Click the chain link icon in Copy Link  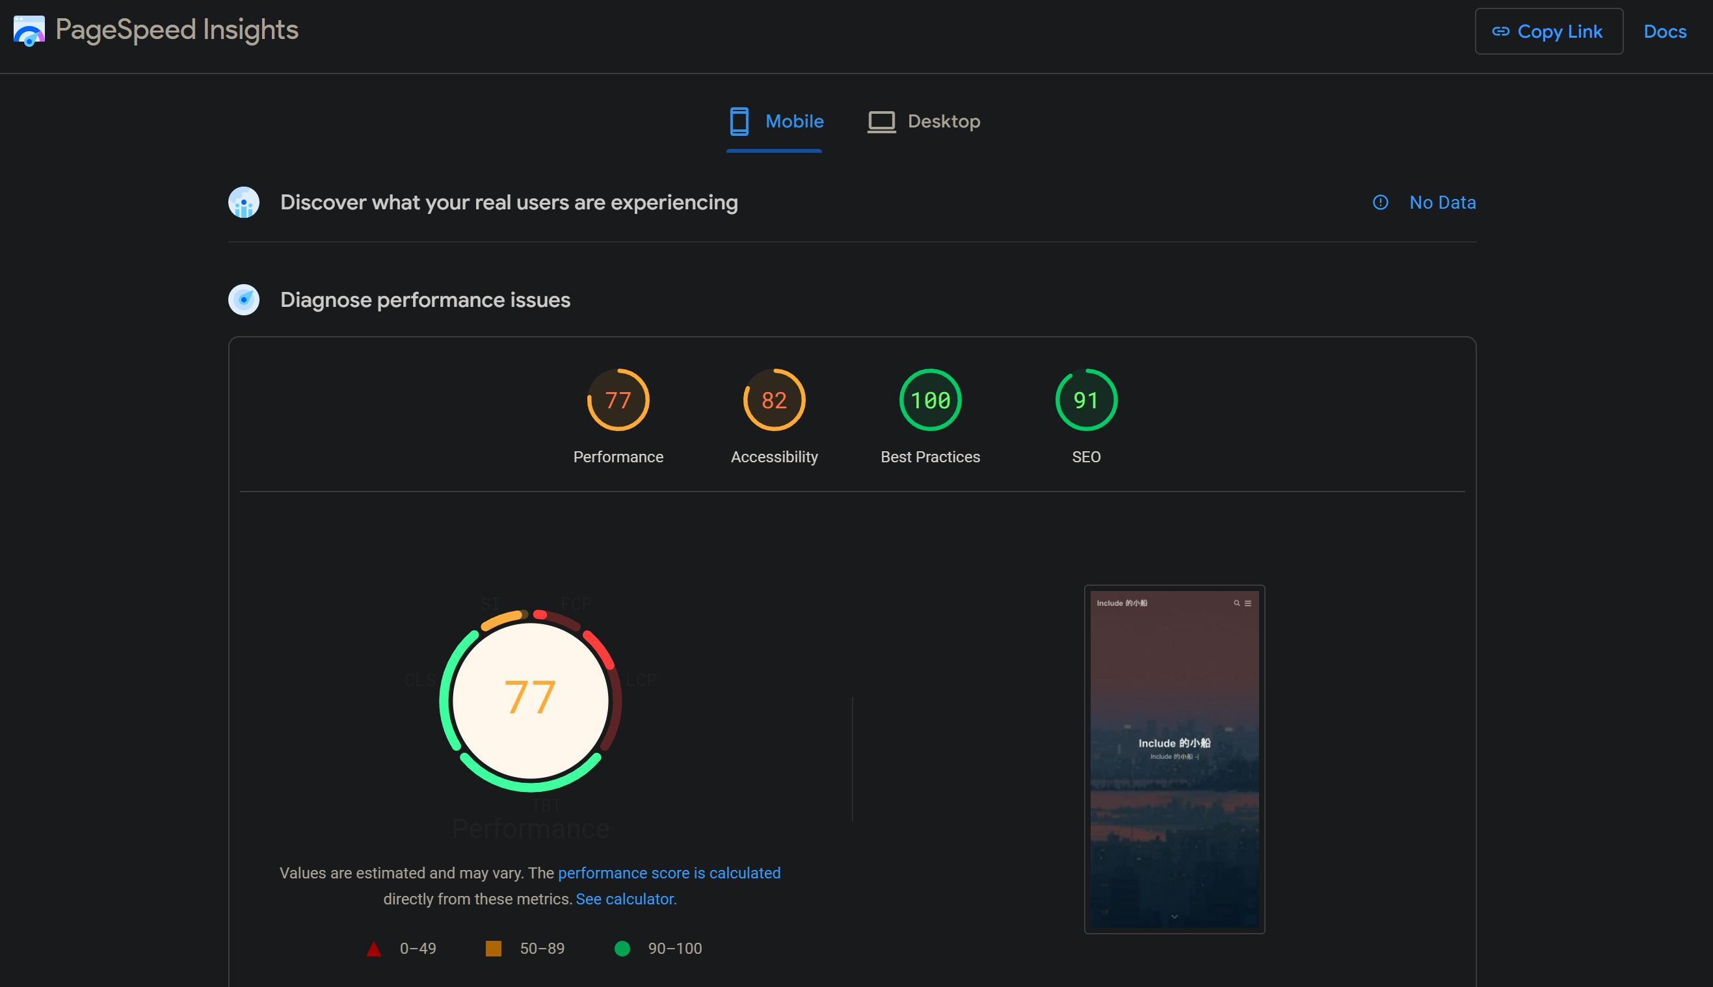pos(1500,31)
